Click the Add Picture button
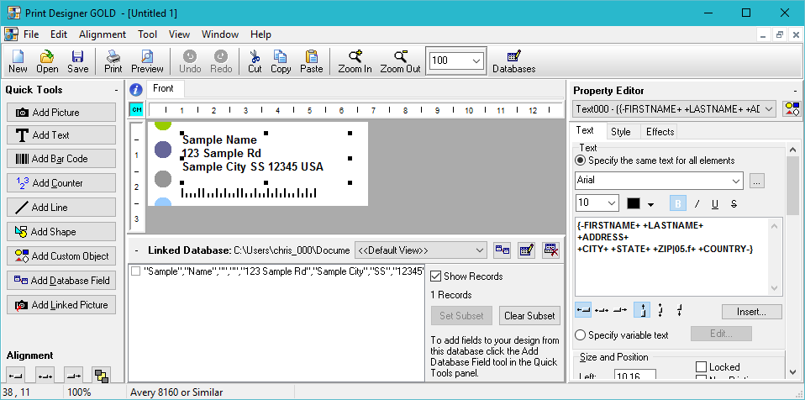 point(61,113)
